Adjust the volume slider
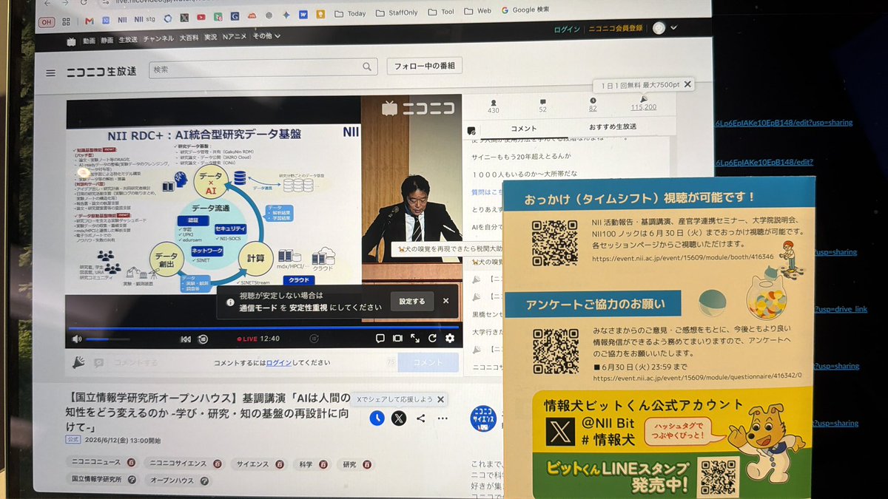The width and height of the screenshot is (888, 499). 107,339
